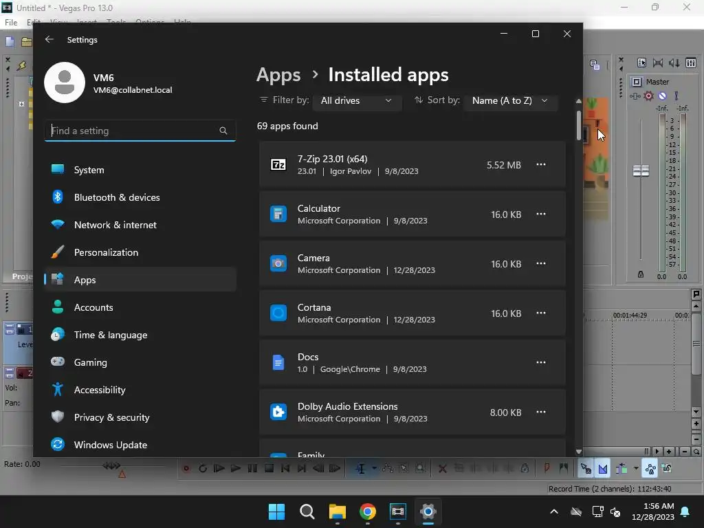The width and height of the screenshot is (704, 528).
Task: Click the Record button in Vegas transport
Action: pos(186,469)
